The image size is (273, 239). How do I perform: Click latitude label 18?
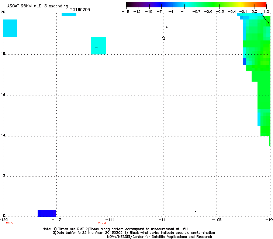point(3,53)
